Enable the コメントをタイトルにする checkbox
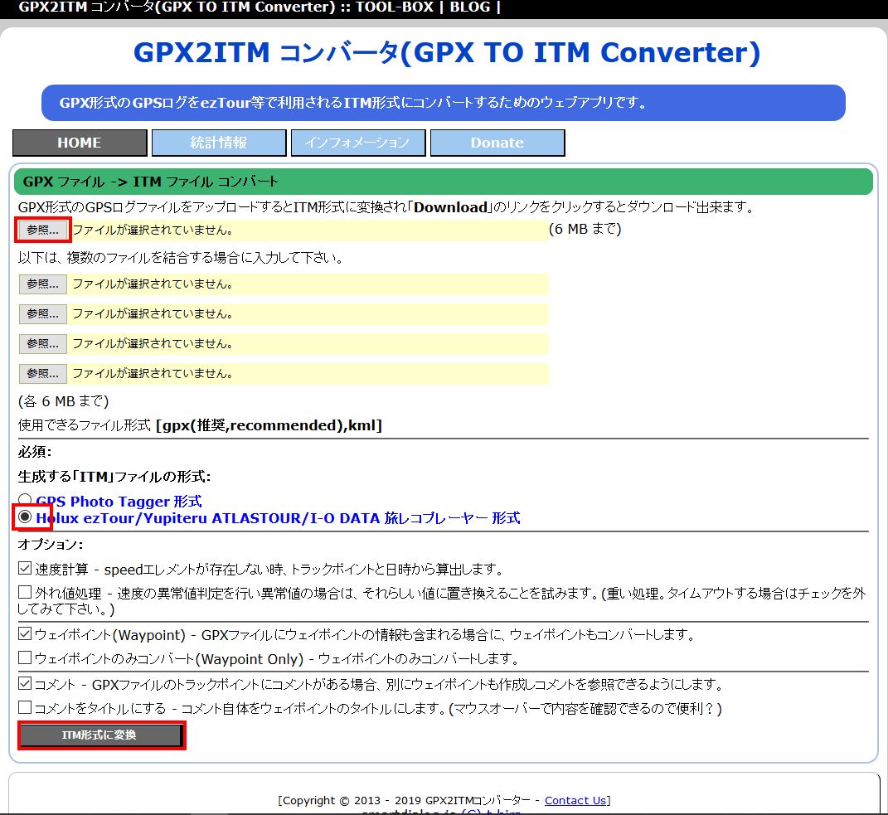Screen dimensions: 888x815 (x=24, y=708)
